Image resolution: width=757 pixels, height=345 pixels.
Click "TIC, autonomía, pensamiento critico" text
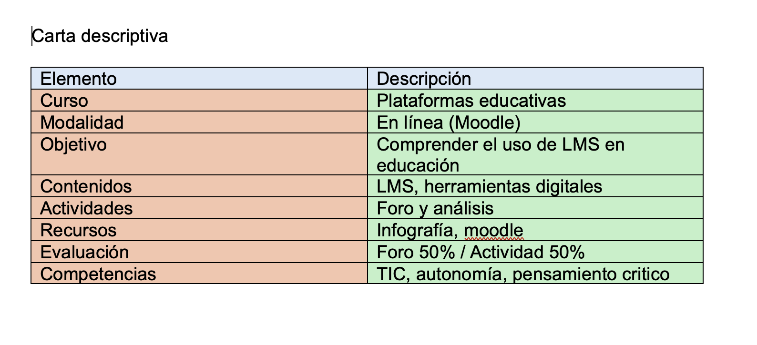(x=523, y=274)
